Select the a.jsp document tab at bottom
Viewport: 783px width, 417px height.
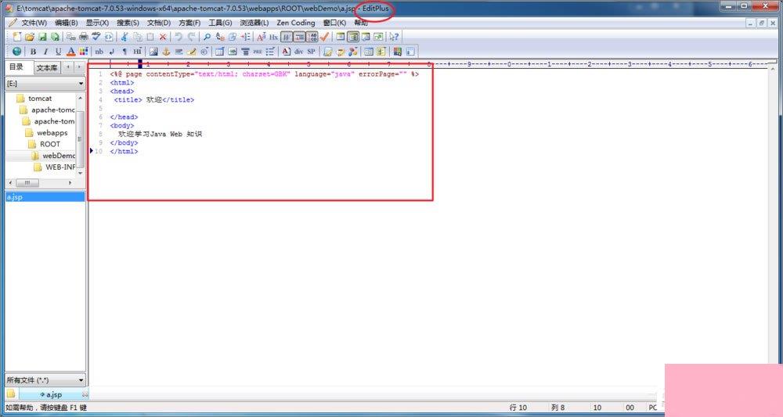[53, 394]
